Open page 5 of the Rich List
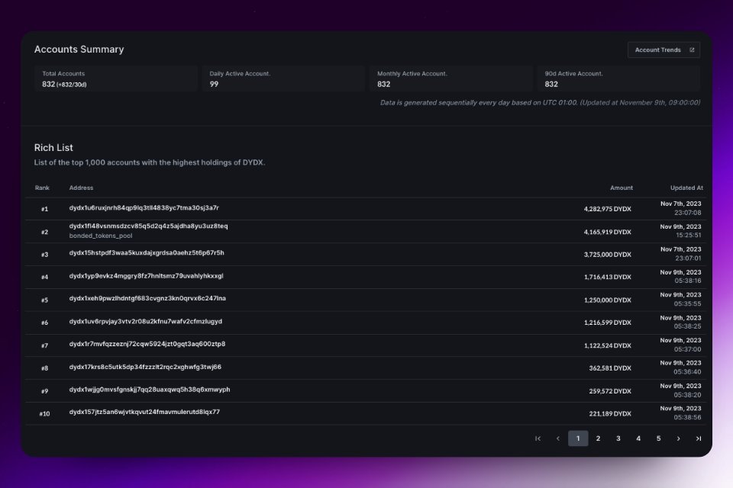Viewport: 733px width, 488px height. tap(658, 438)
